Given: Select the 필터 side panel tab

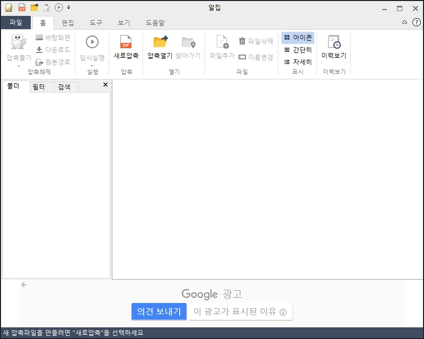Looking at the screenshot, I should (x=42, y=87).
